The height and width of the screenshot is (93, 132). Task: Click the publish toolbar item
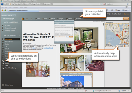[x=77, y=19]
